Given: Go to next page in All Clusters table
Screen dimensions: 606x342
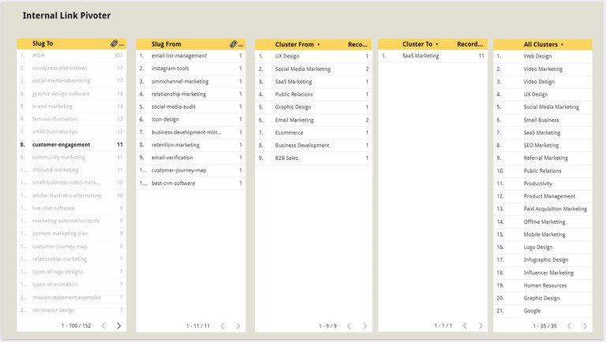Looking at the screenshot, I should pos(585,326).
